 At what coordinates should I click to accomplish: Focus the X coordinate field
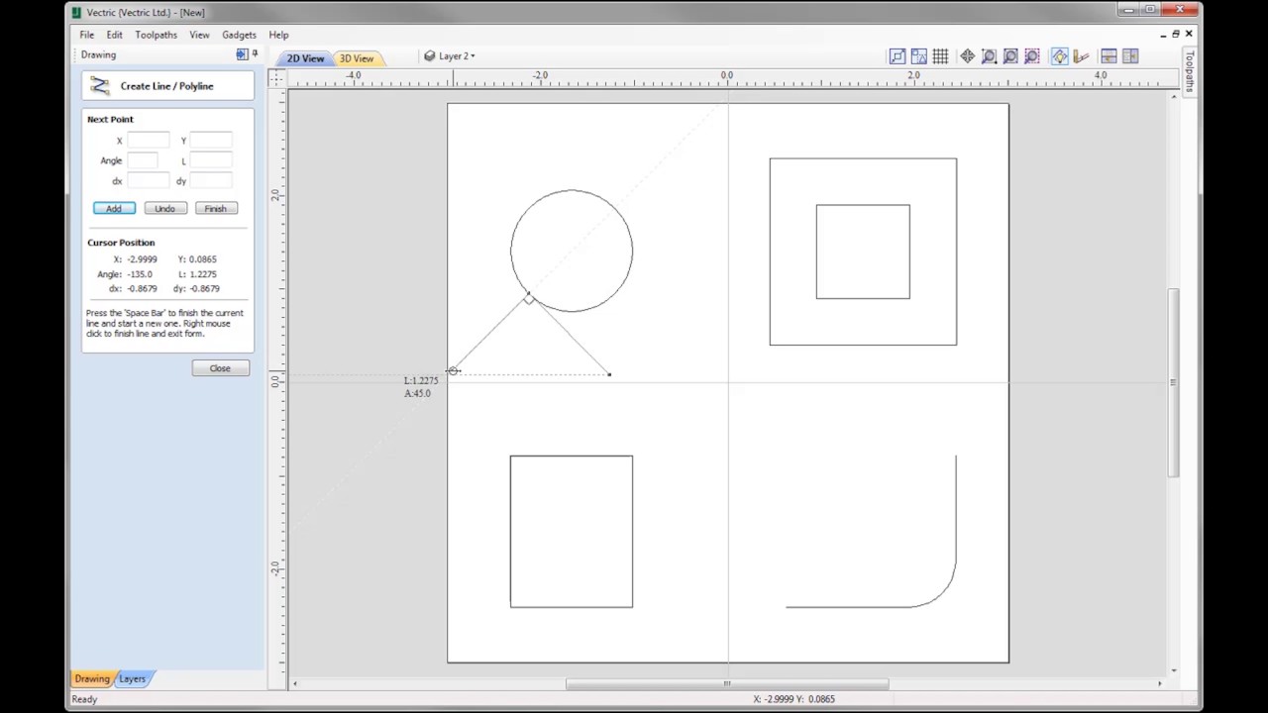[x=149, y=141]
